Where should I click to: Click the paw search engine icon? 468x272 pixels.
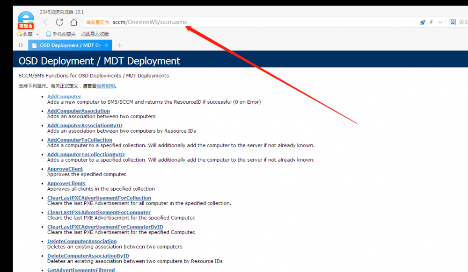pyautogui.click(x=453, y=22)
